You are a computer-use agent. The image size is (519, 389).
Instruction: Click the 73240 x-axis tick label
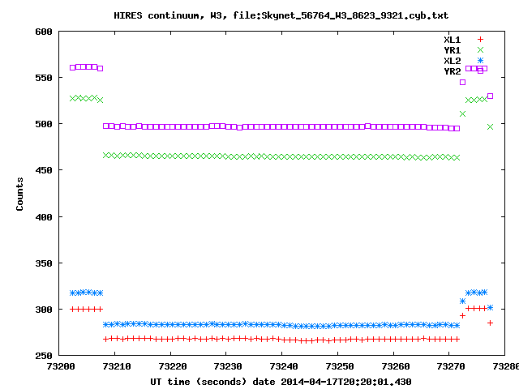pos(284,366)
